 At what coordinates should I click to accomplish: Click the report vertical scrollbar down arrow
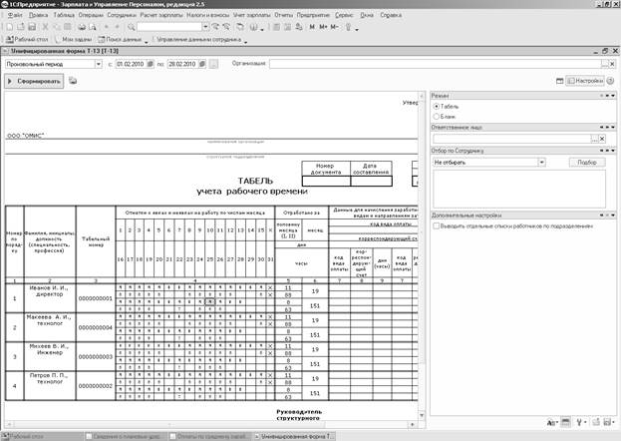pos(422,416)
